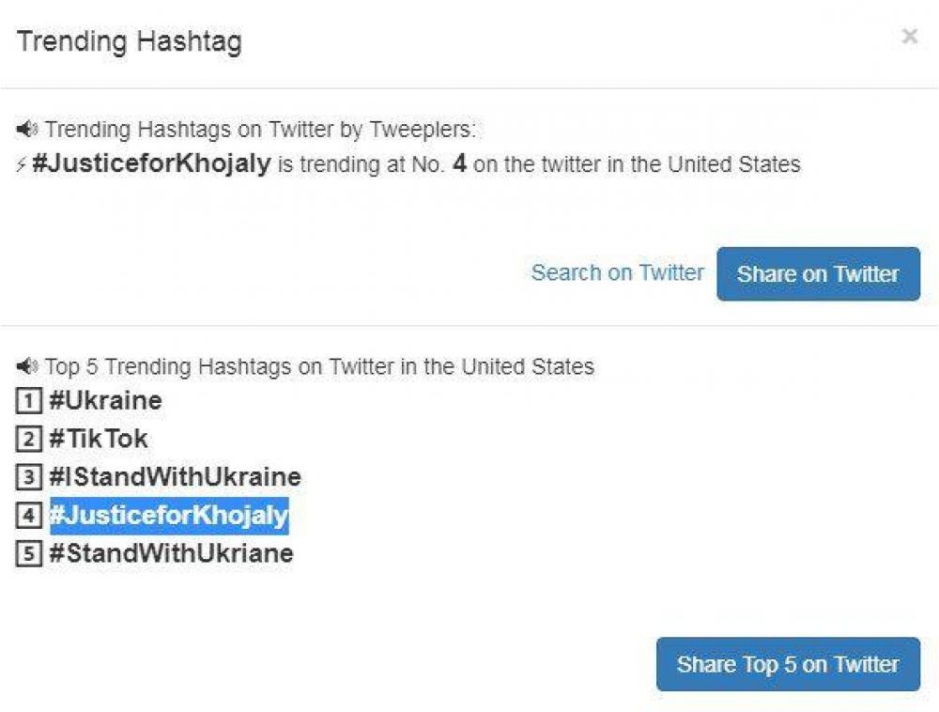Click the bold rank number 4 in the headline
Viewport: 939px width, 712px height.
[x=459, y=164]
